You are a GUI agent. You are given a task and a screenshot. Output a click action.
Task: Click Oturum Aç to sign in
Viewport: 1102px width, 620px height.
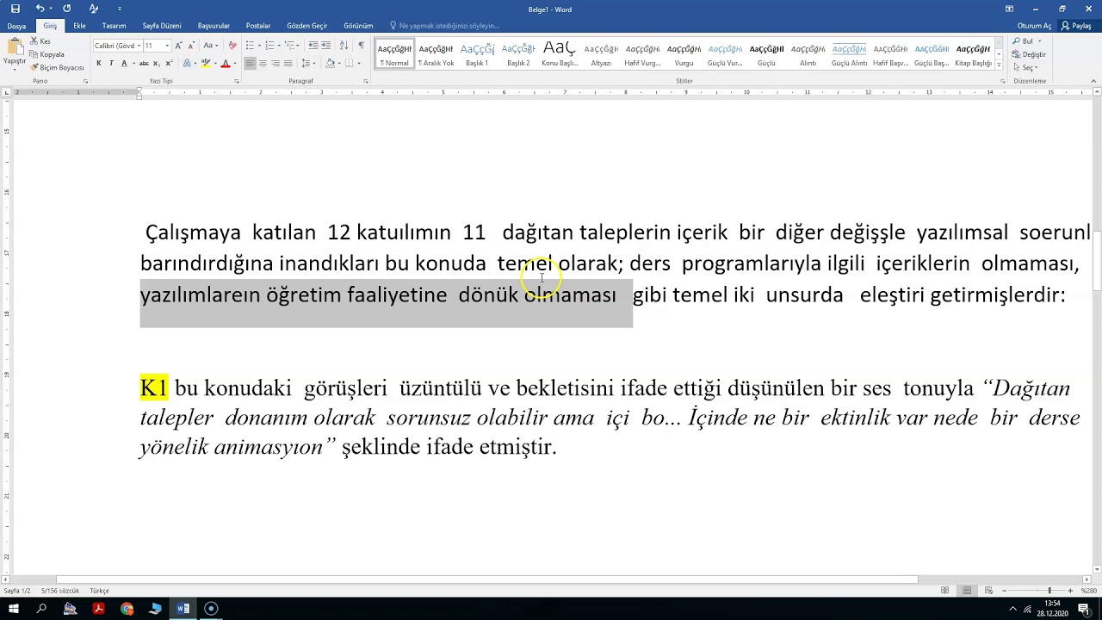[x=1034, y=26]
